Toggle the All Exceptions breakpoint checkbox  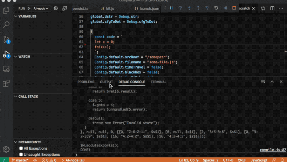(x=21, y=148)
